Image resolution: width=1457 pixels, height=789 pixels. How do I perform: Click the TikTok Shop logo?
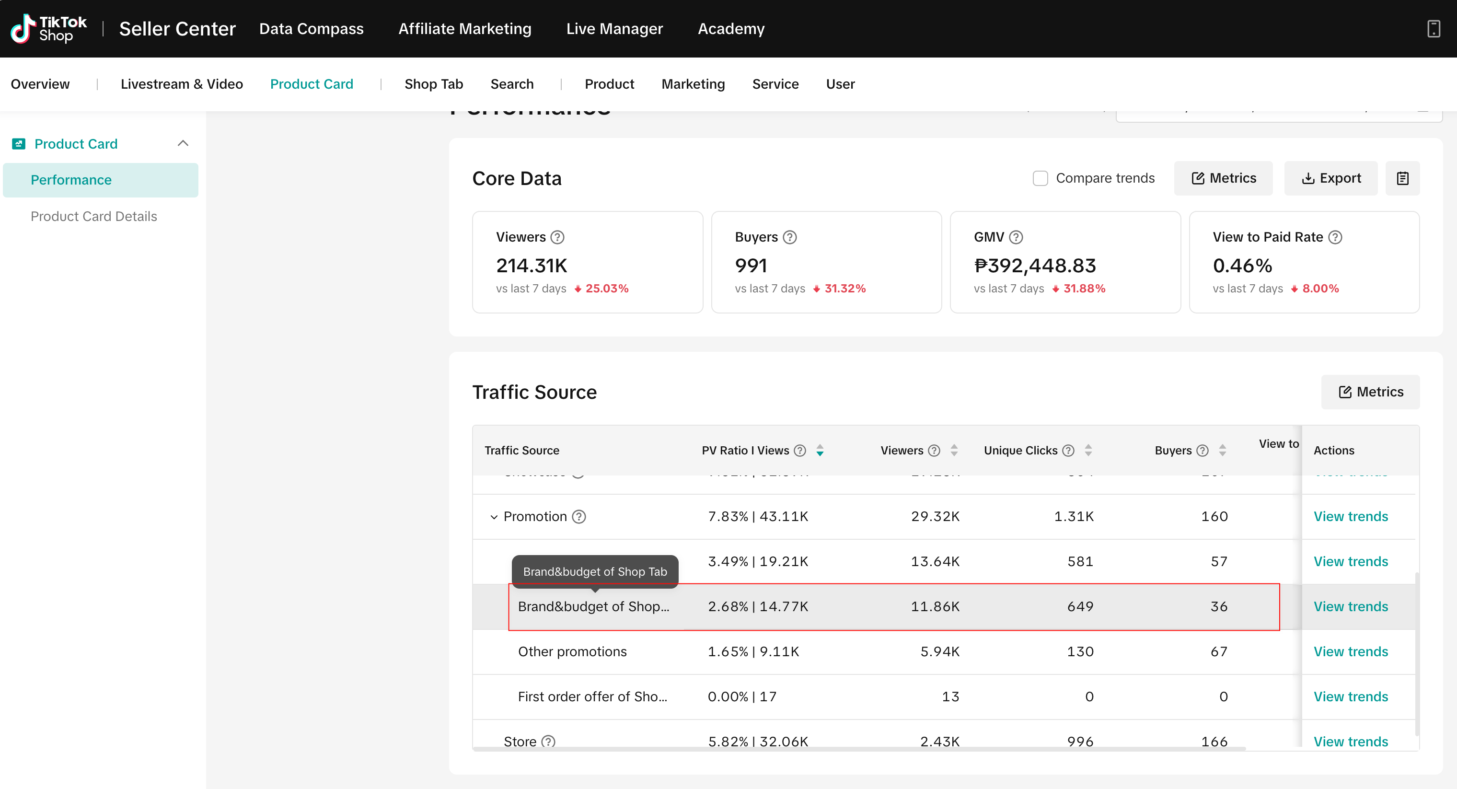48,28
